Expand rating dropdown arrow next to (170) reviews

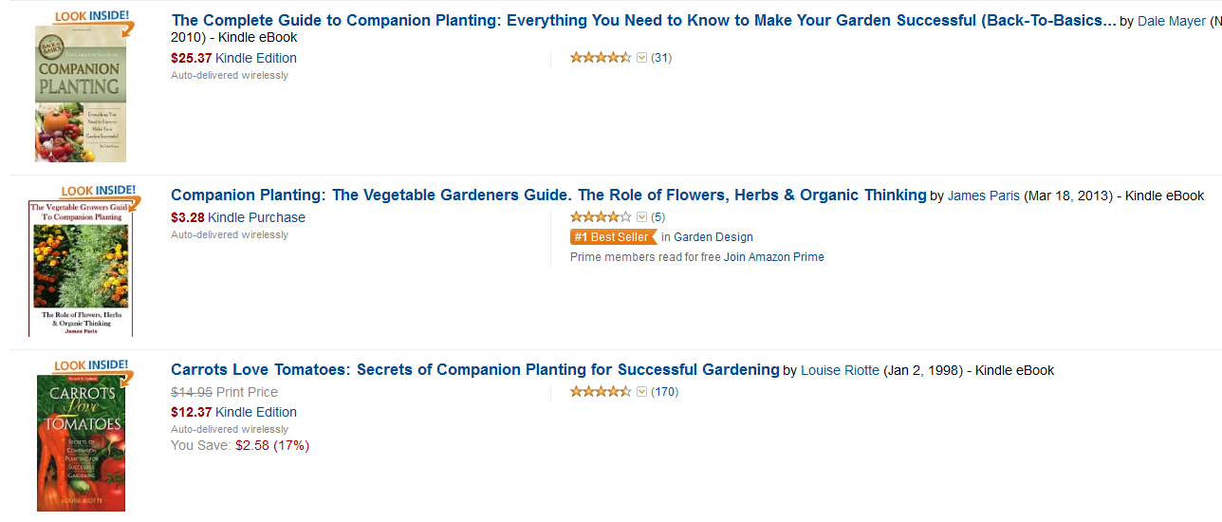(641, 392)
